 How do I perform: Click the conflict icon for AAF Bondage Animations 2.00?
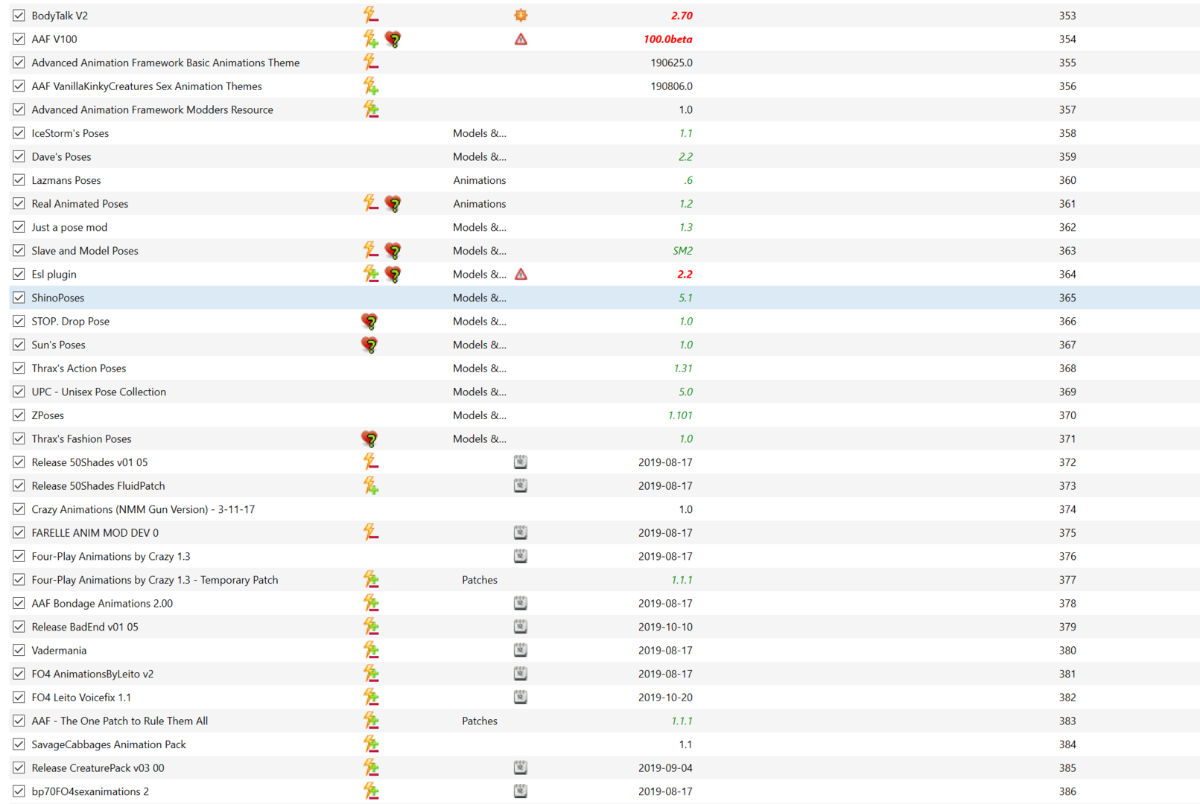[x=370, y=603]
